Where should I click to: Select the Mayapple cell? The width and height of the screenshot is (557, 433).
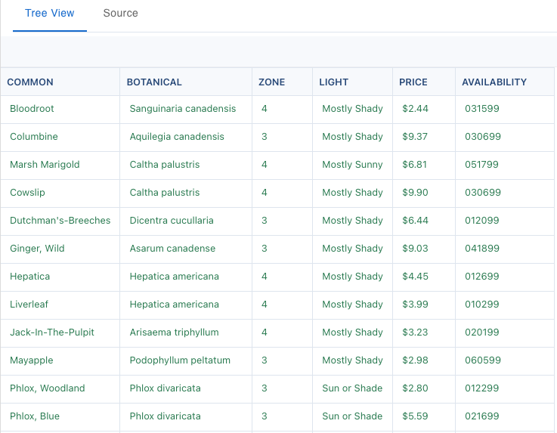coord(60,360)
